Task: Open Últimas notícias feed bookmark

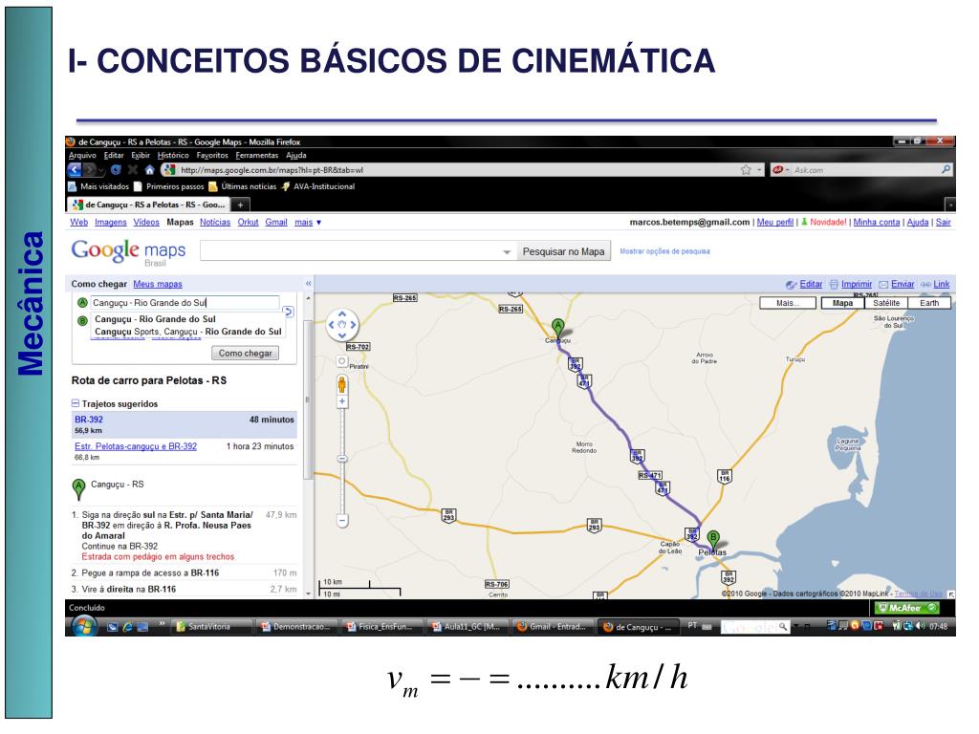Action: [x=242, y=186]
